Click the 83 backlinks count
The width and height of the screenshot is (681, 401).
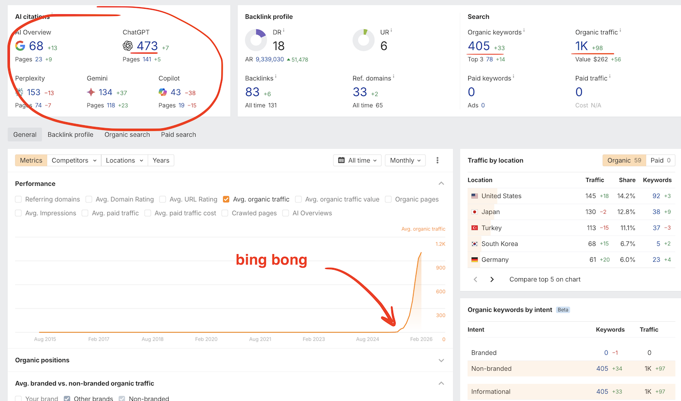tap(252, 92)
